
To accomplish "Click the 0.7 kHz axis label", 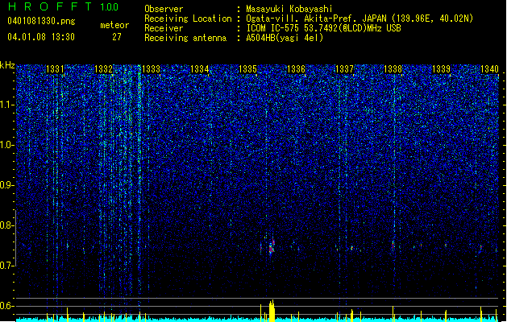I will [x=7, y=266].
